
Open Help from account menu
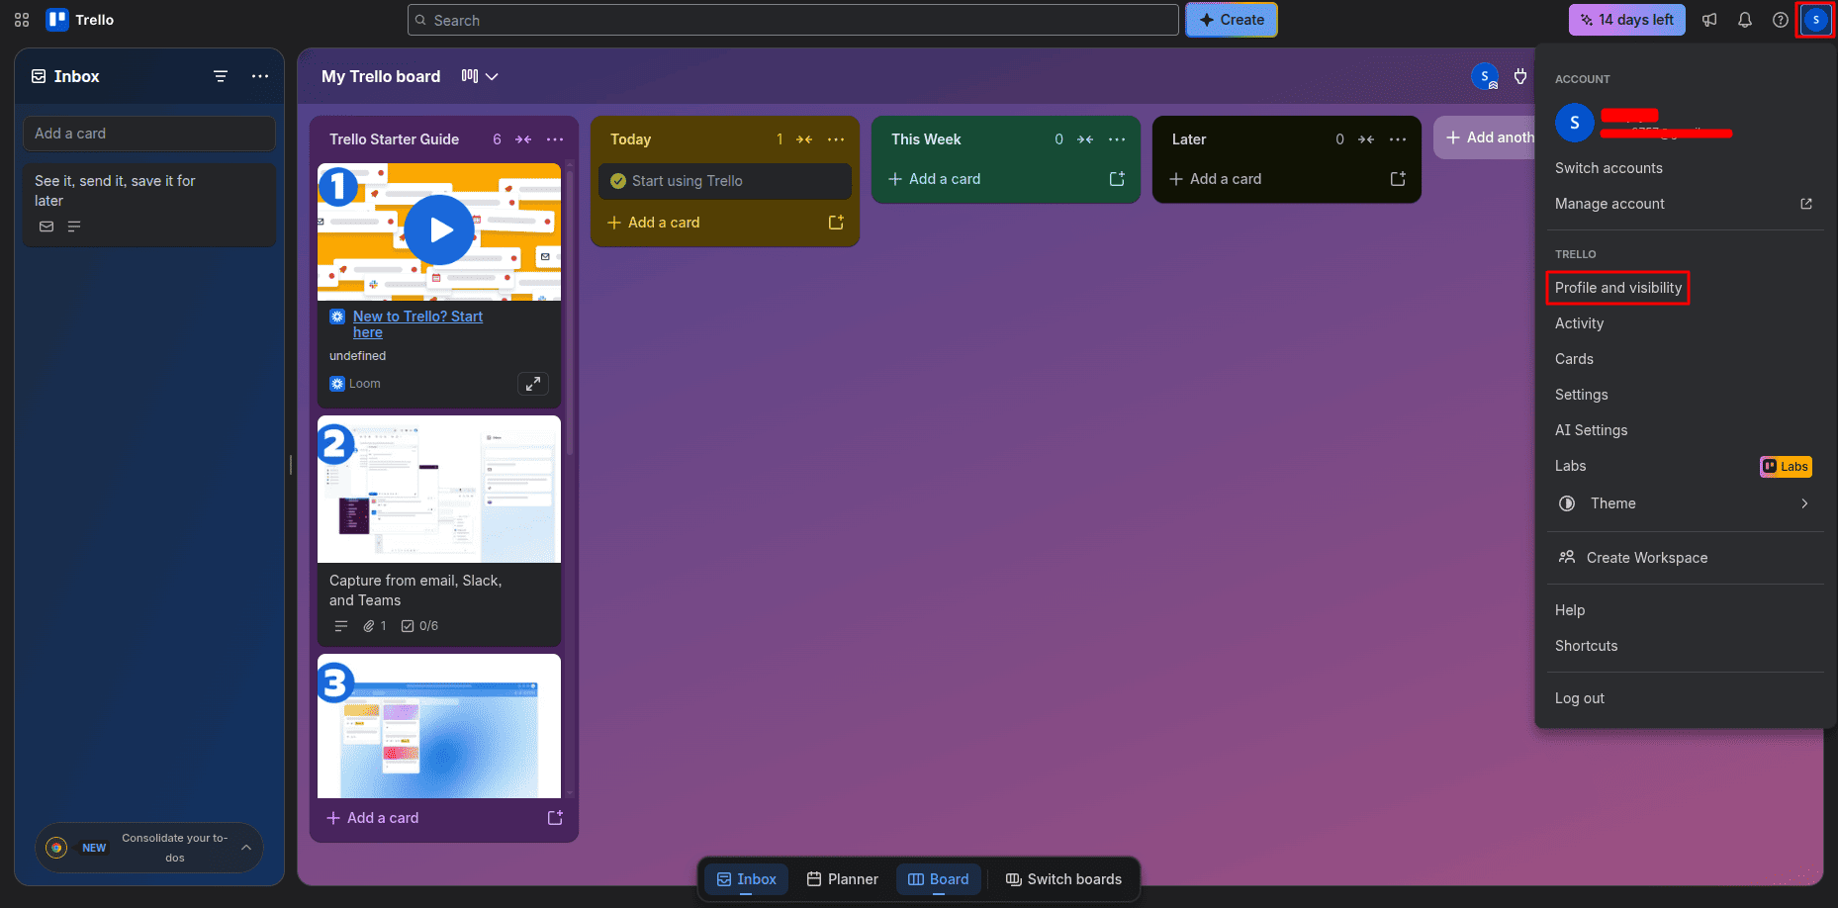click(x=1570, y=610)
